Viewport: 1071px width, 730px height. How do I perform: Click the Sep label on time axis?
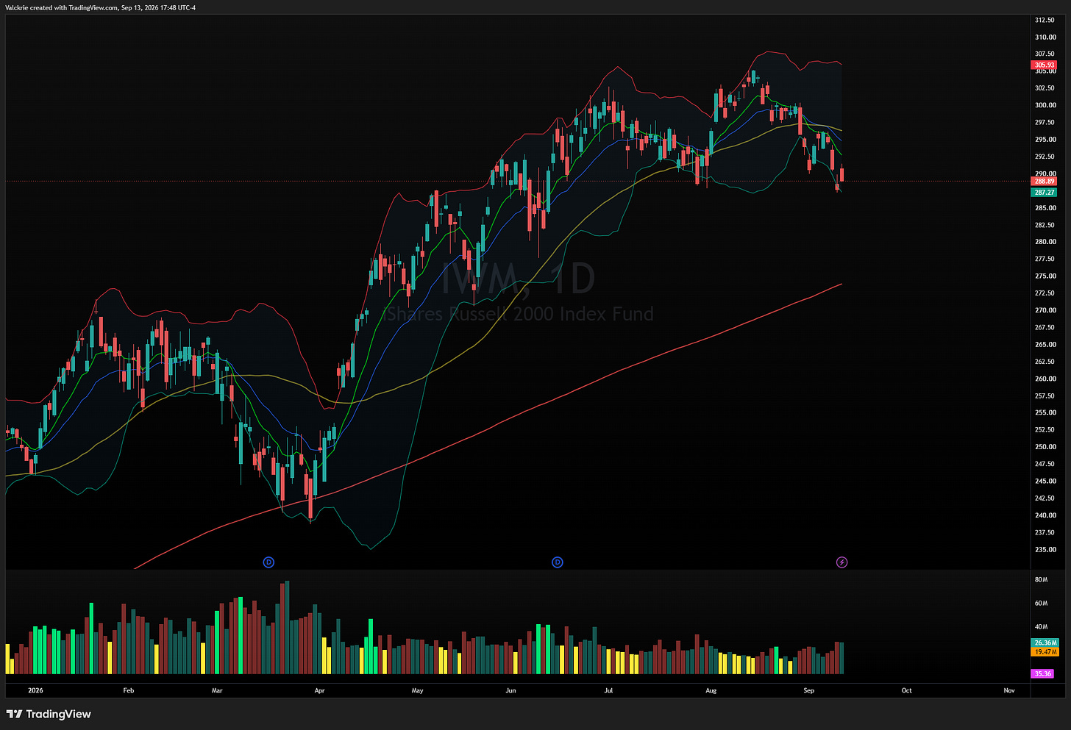(808, 690)
